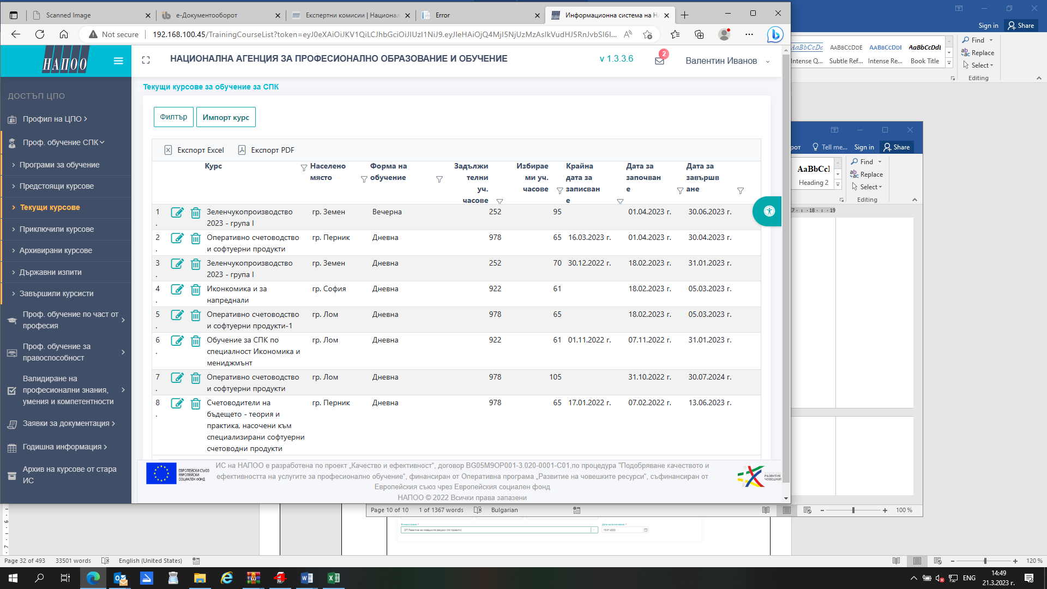Open the notifications mail icon

(659, 61)
